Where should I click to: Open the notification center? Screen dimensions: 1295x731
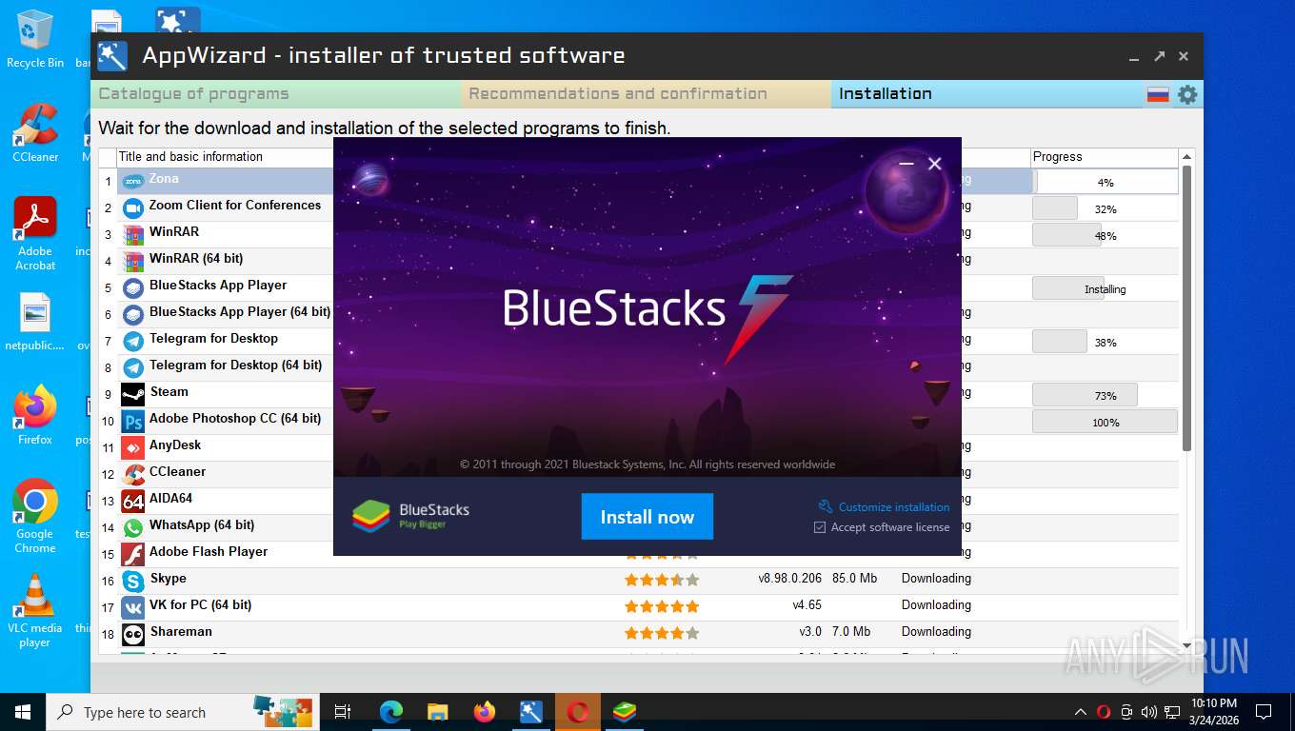click(1263, 712)
